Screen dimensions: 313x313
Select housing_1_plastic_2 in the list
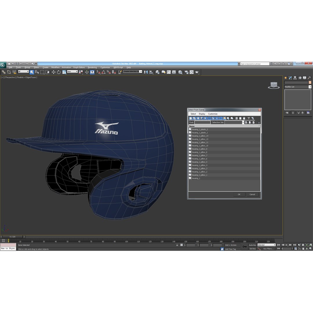tap(225, 129)
